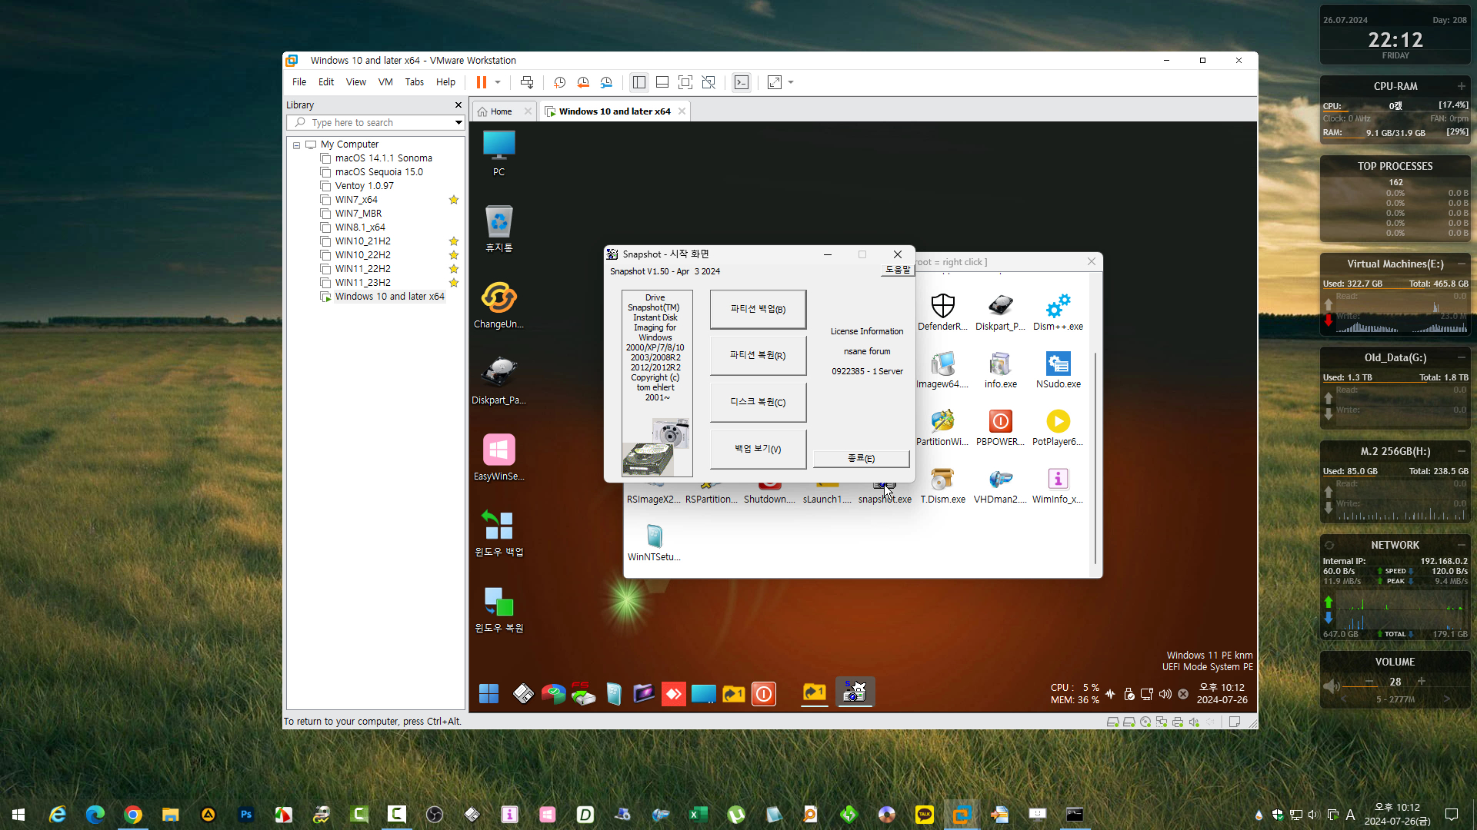Open the stretch guest dropdown arrow
Screen dimensions: 1477x830
[791, 82]
